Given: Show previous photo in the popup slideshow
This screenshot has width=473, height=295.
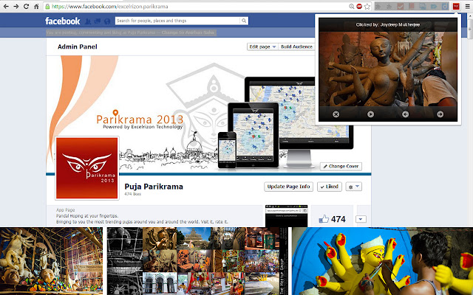Looking at the screenshot, I should click(x=405, y=114).
